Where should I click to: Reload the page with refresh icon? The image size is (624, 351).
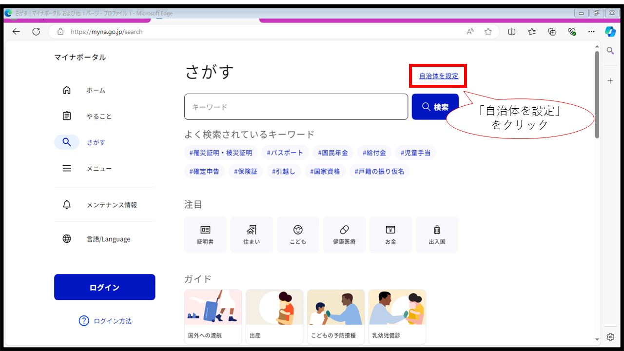click(36, 32)
